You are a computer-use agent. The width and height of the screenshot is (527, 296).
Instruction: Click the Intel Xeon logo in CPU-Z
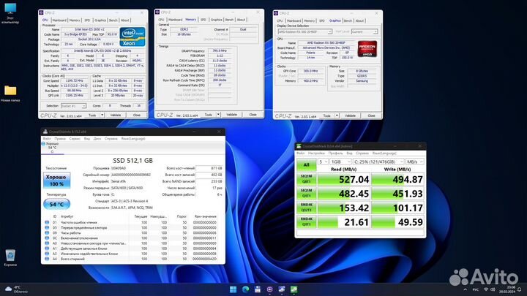tap(132, 37)
